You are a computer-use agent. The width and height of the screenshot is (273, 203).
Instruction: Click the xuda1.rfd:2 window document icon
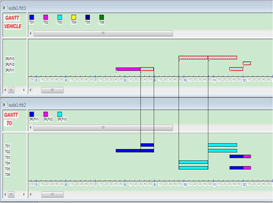5,105
